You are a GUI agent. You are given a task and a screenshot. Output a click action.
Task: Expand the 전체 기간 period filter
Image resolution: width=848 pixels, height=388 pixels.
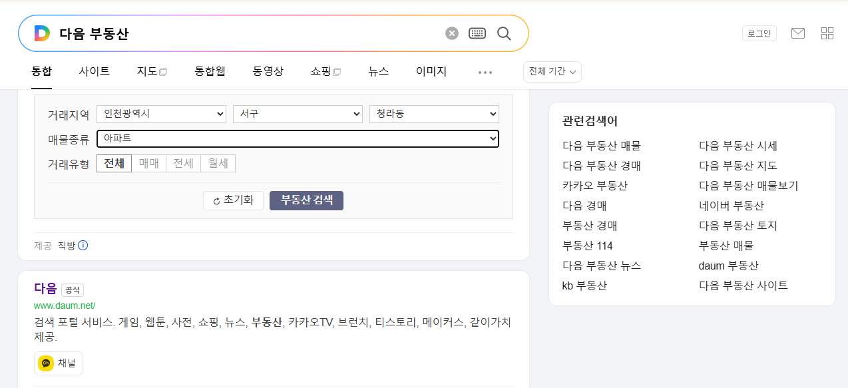point(552,72)
